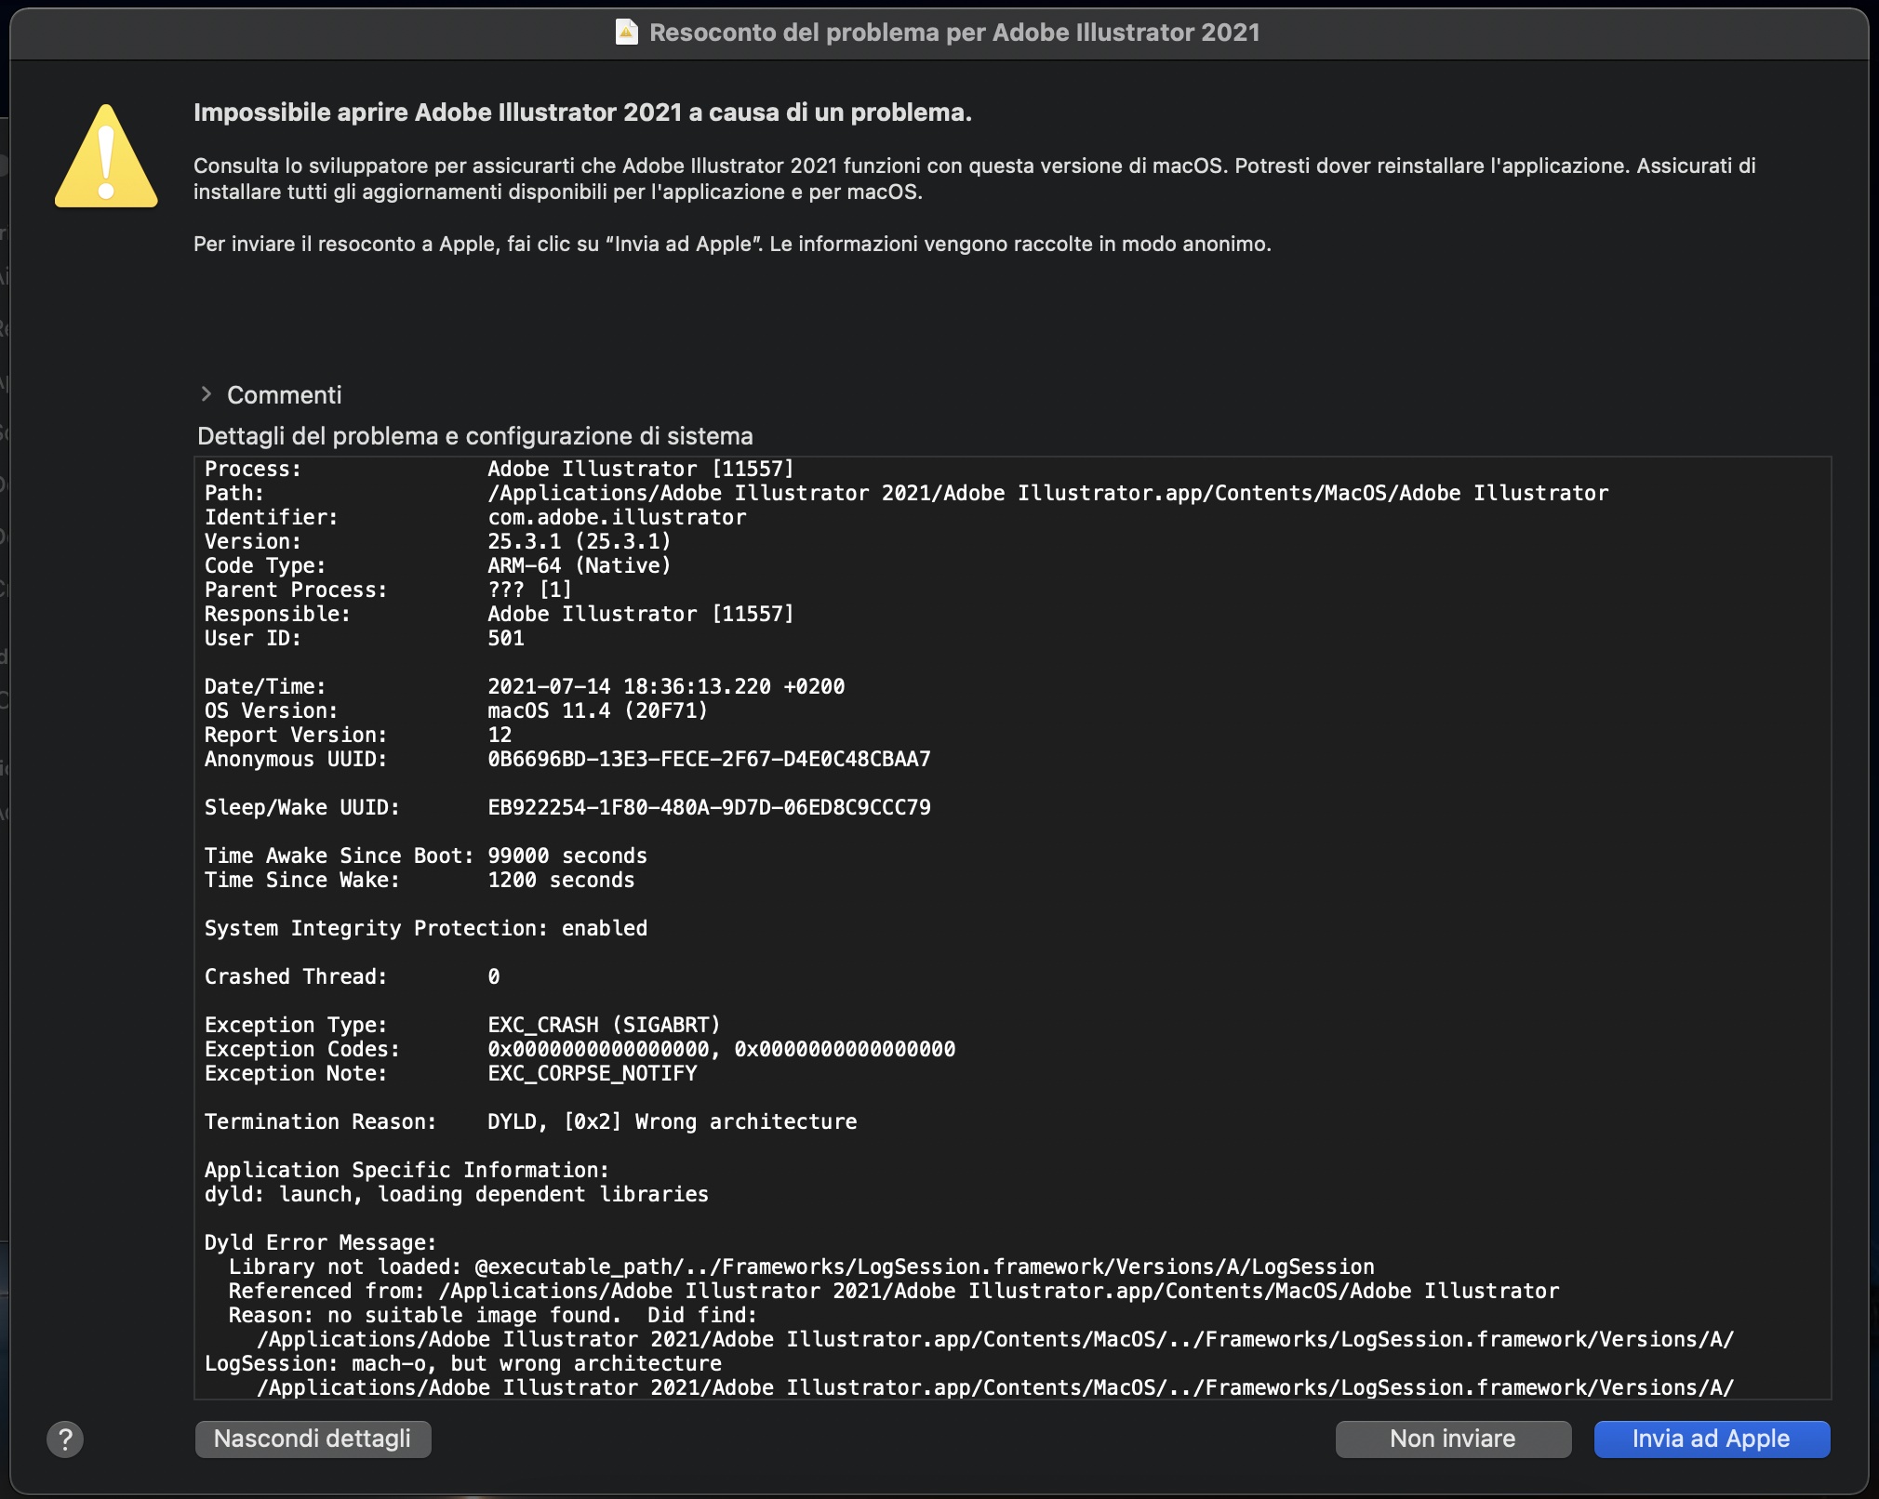
Task: Click the line 'Process: Adobe Illustrator [11557]'
Action: 500,469
